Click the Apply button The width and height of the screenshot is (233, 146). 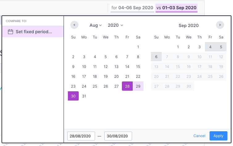click(218, 136)
